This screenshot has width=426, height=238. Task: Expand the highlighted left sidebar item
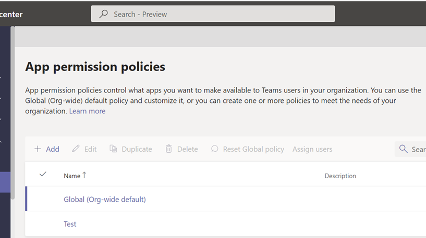(x=5, y=182)
